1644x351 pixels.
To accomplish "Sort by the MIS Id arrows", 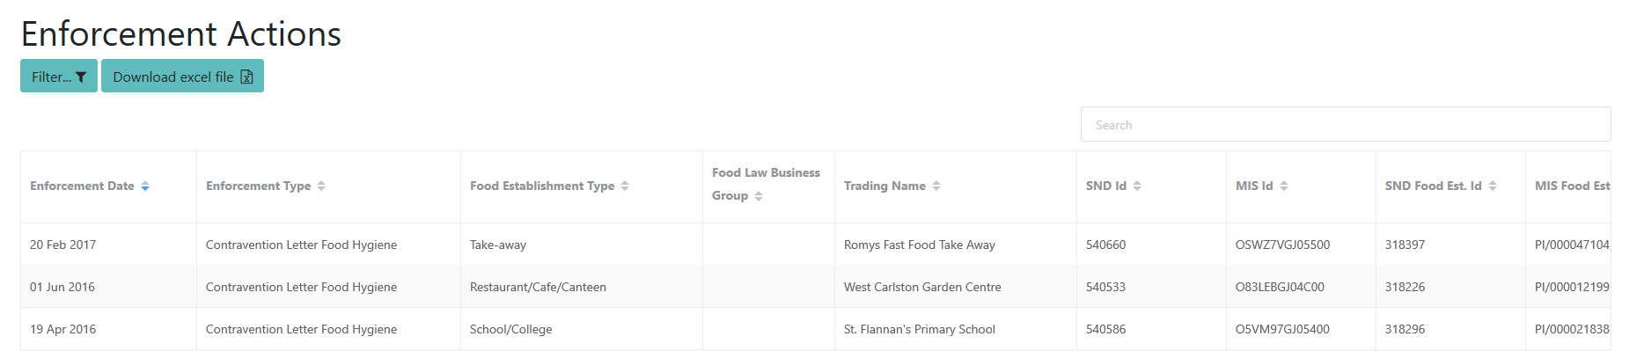I will pyautogui.click(x=1284, y=186).
